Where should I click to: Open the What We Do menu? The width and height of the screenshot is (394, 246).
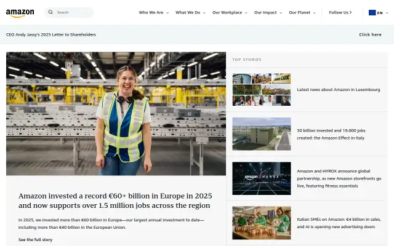coord(188,12)
